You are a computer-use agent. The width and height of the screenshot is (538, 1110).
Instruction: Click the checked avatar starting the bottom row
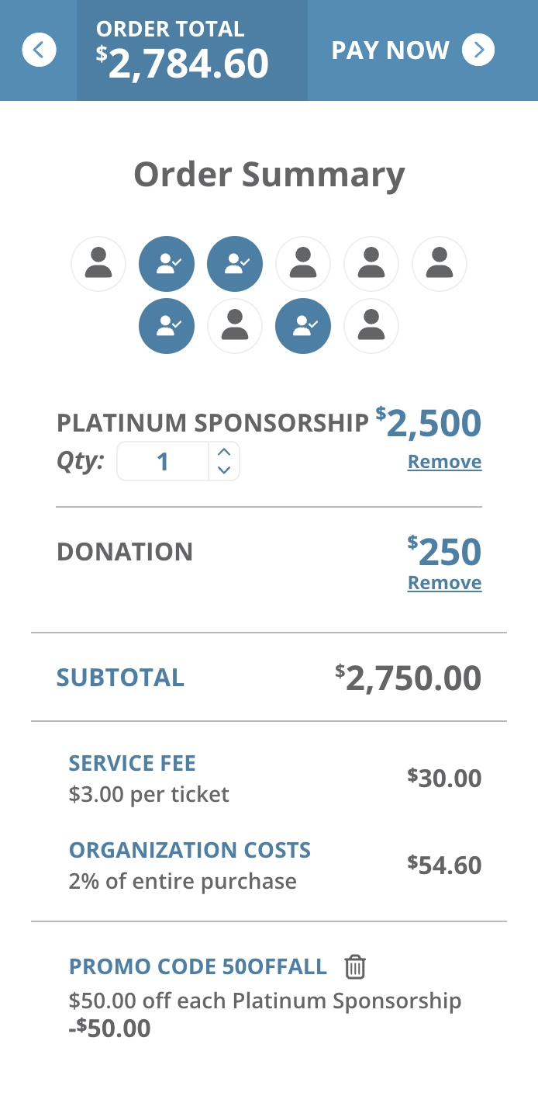(x=167, y=326)
